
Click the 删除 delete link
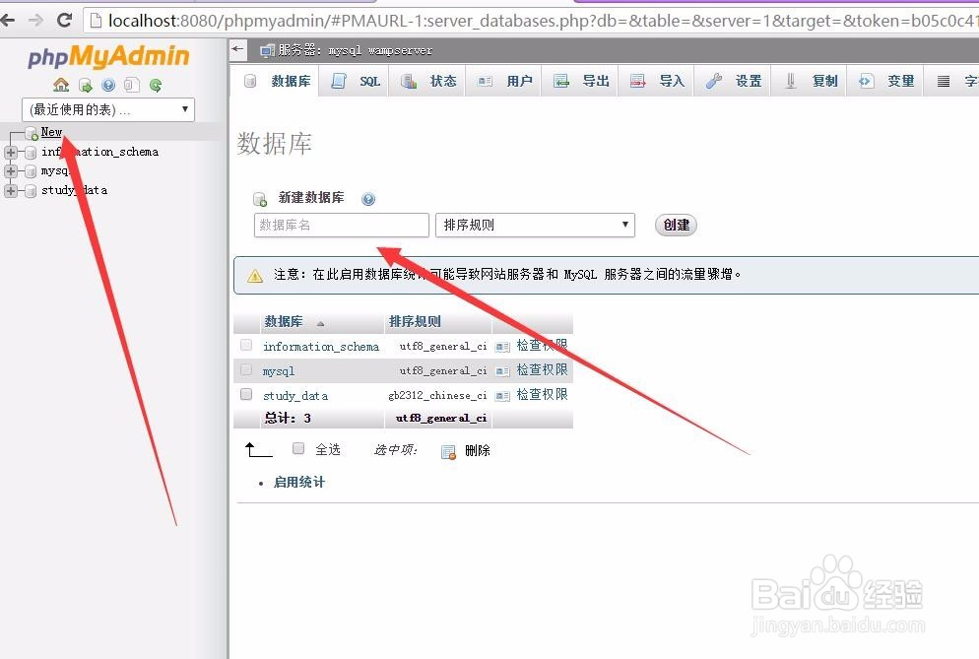click(478, 450)
